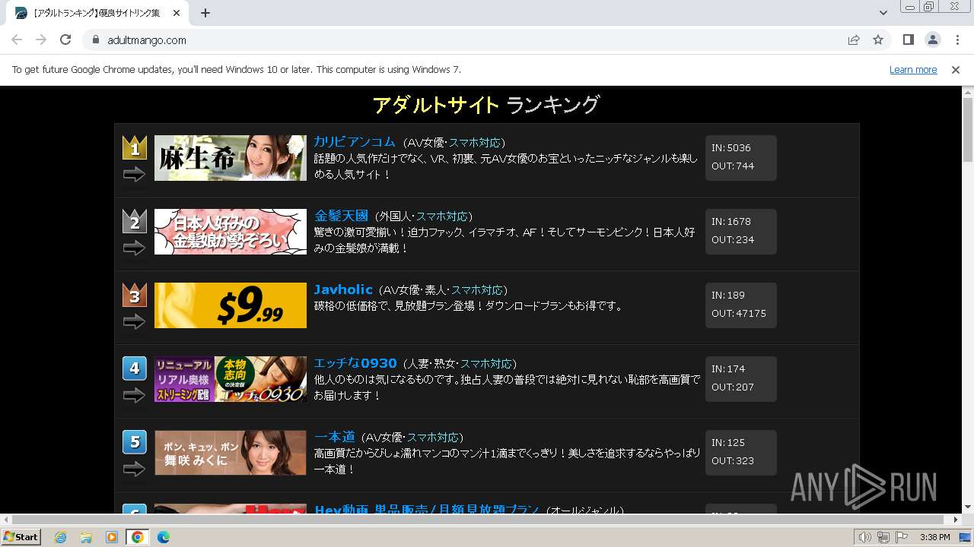Open the rank 4 purple banner image
Screen dimensions: 974x547
231,379
